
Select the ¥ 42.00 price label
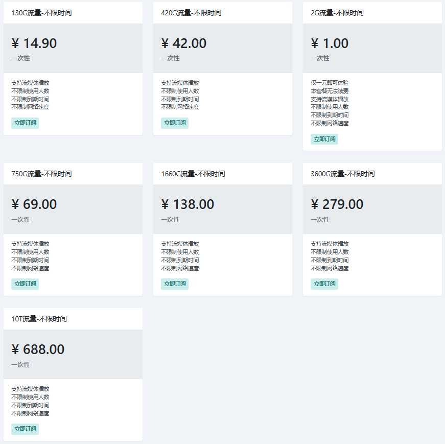coord(184,43)
